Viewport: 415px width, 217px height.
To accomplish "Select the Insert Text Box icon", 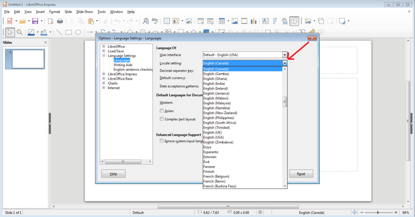I will click(x=265, y=21).
